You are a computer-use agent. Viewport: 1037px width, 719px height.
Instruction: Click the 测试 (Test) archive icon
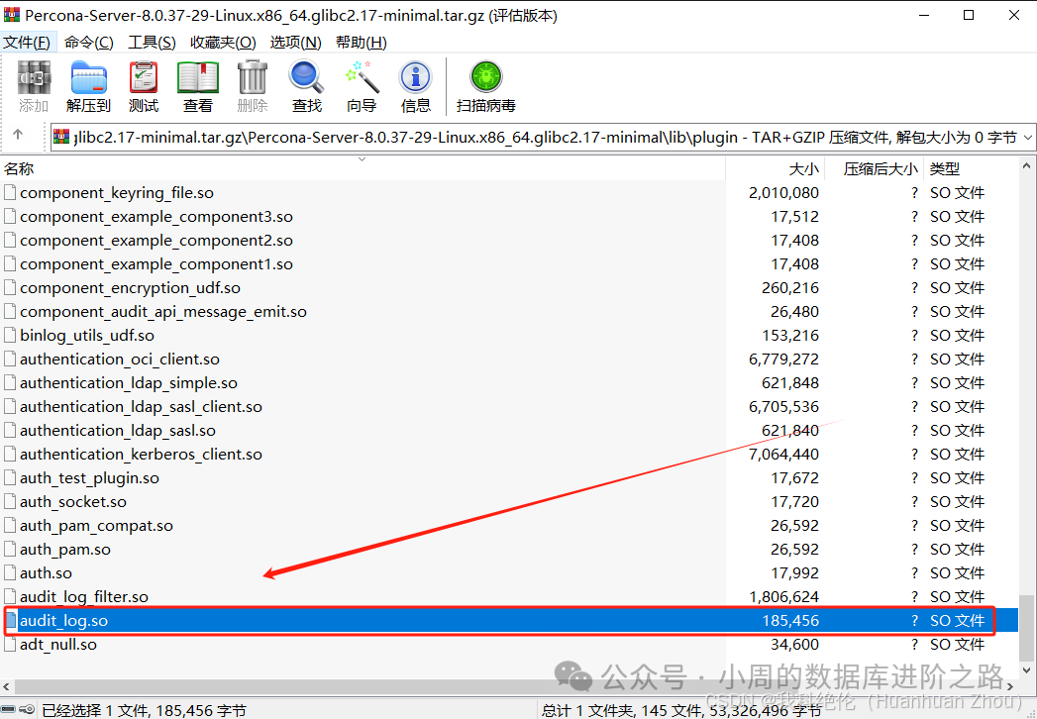coord(143,86)
